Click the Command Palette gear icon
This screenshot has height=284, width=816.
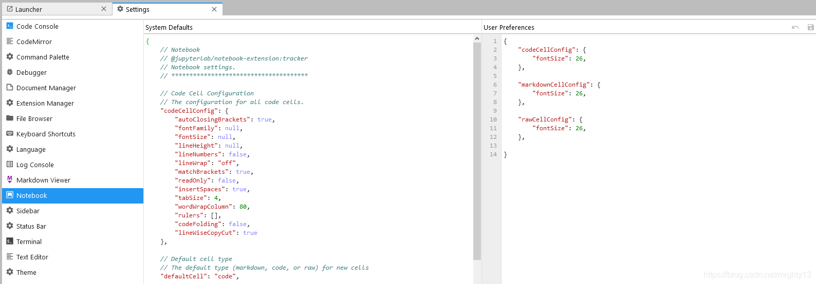(10, 56)
